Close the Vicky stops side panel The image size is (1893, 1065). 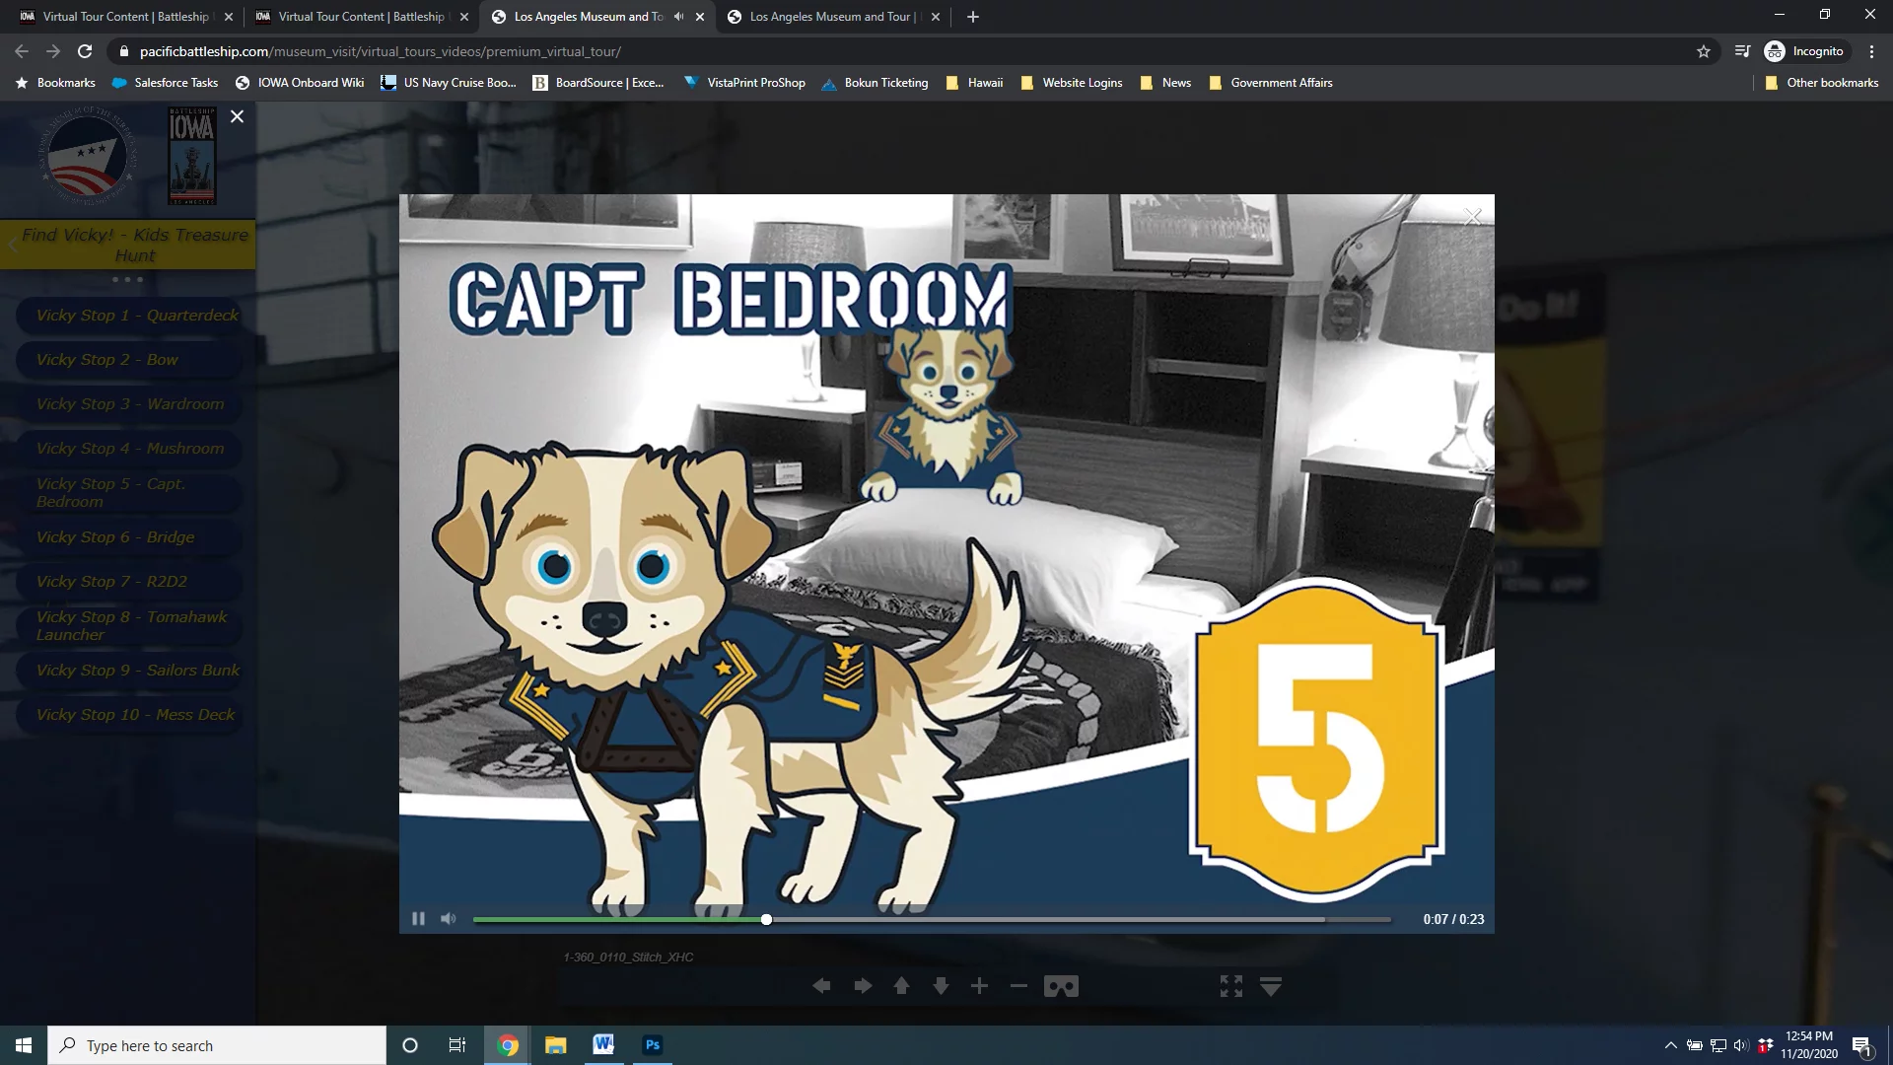pos(237,116)
